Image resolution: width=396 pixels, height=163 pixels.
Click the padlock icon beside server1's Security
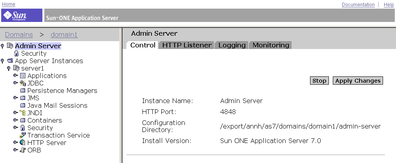click(x=23, y=128)
